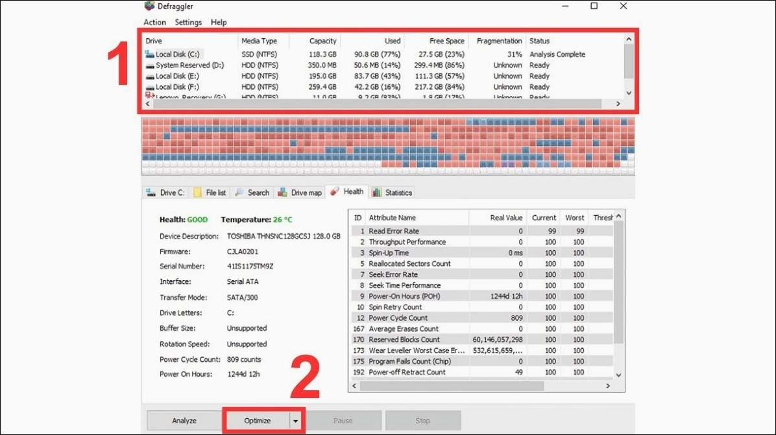This screenshot has width=776, height=435.
Task: Click attribute table horizontal scroll left arrow
Action: [x=354, y=386]
